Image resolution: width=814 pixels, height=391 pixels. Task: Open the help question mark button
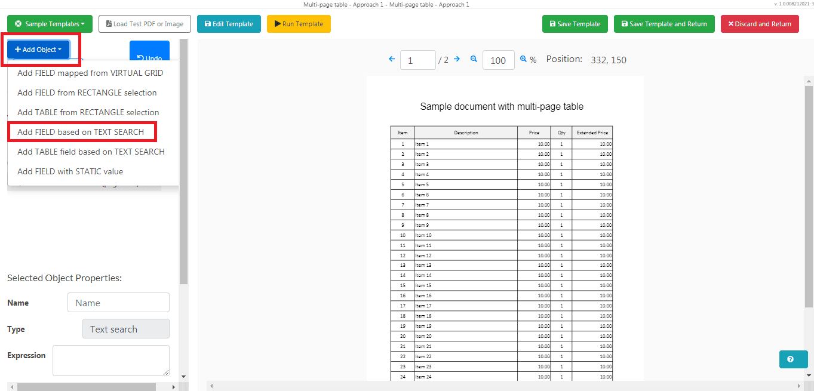coord(790,359)
